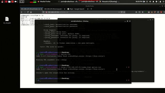Go forward in Firefox

pos(25,12)
